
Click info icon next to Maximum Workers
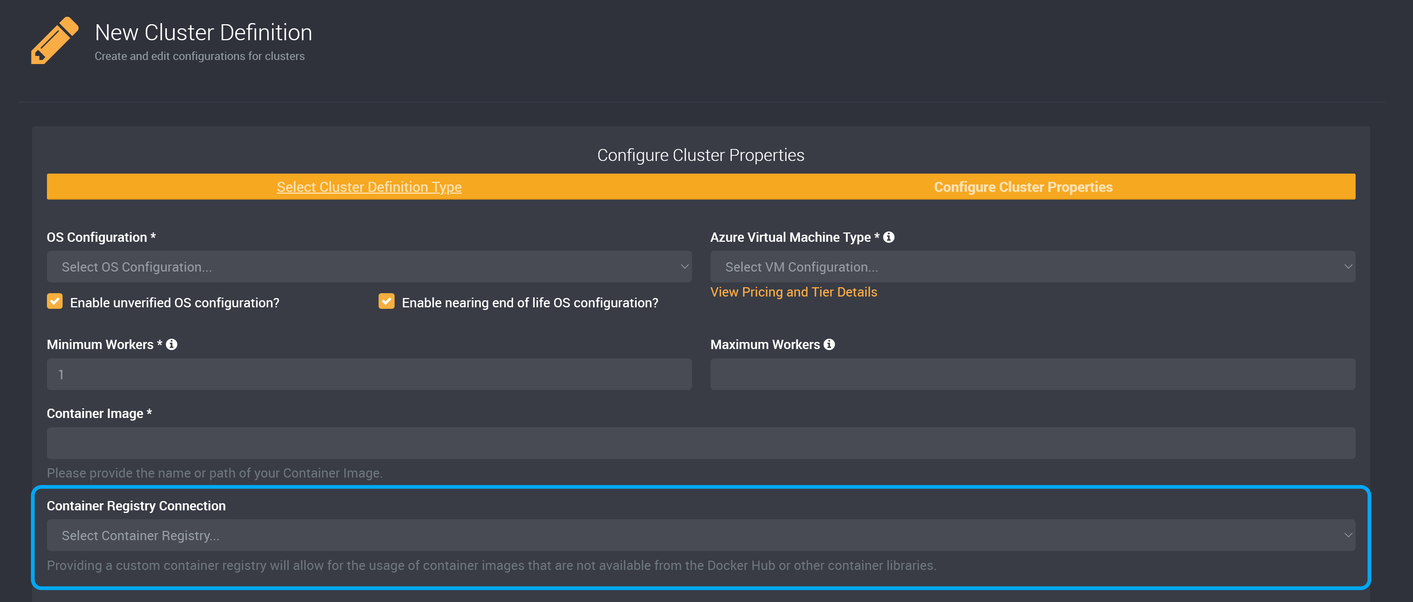829,344
